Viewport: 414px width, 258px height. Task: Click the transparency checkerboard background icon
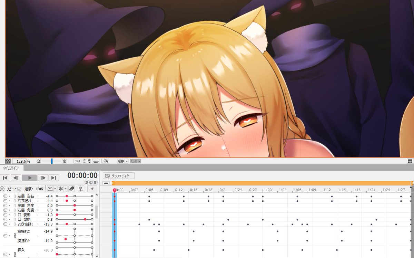8,161
